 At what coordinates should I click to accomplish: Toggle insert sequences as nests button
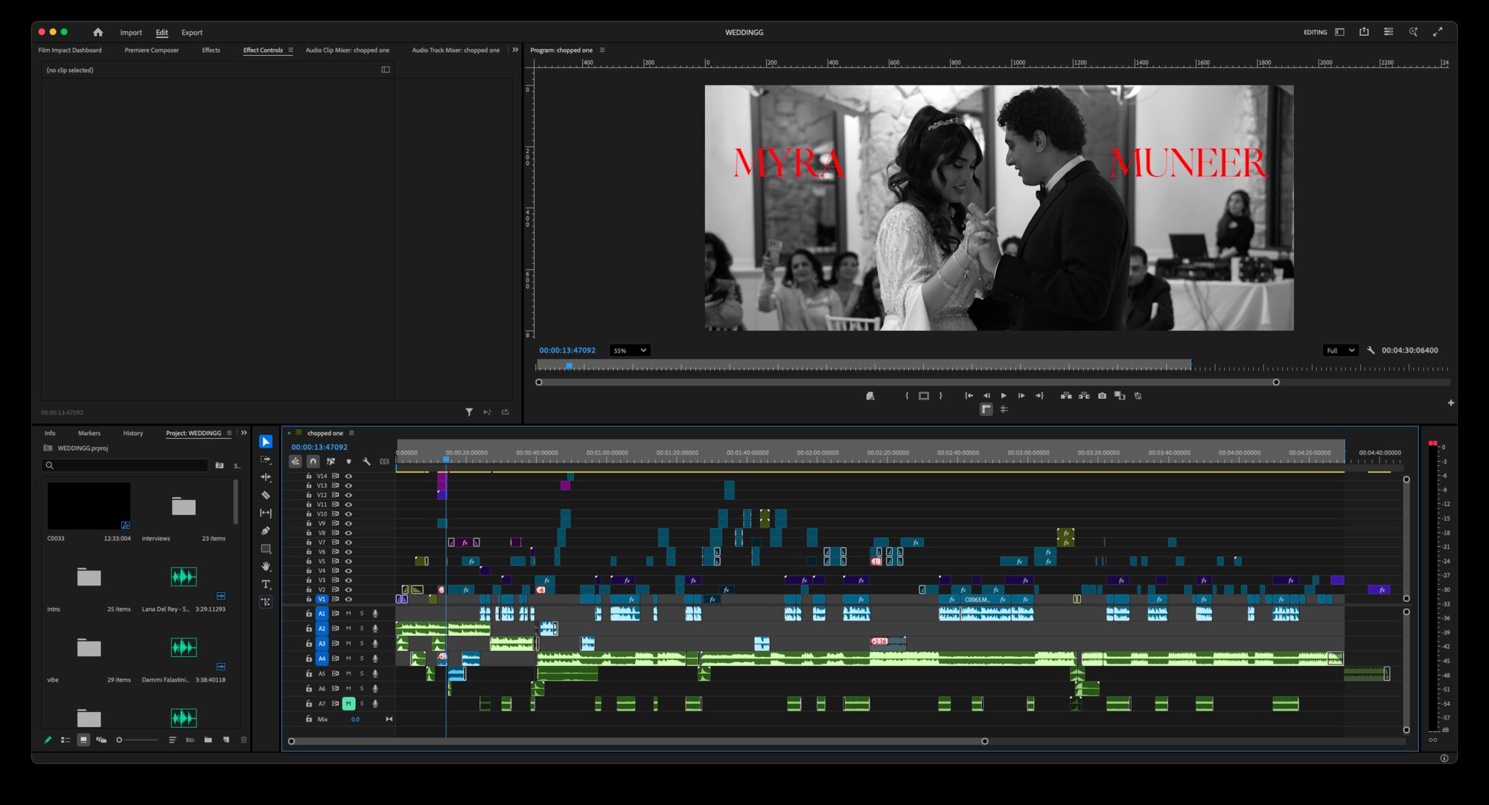[x=296, y=462]
